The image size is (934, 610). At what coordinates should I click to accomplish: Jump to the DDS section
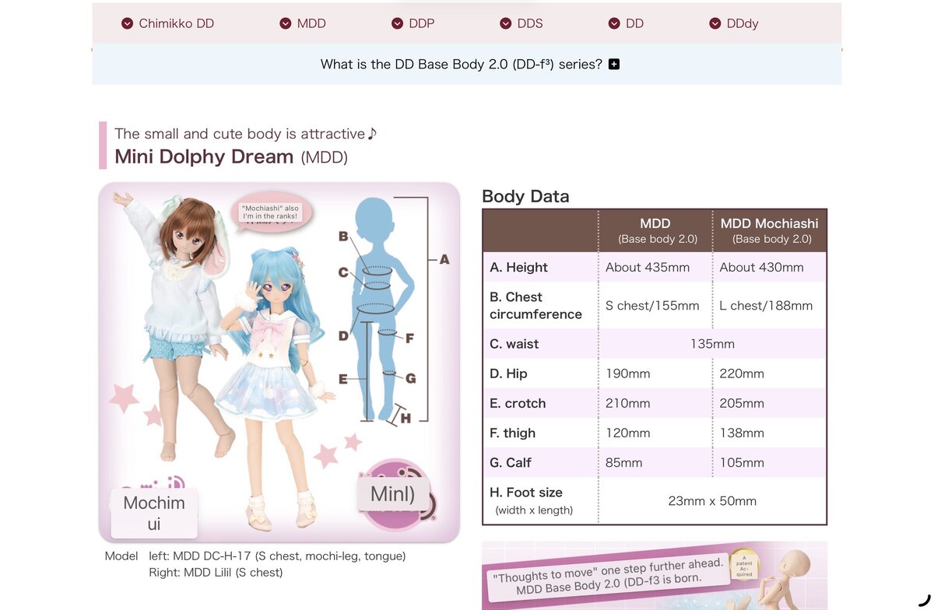[x=521, y=23]
